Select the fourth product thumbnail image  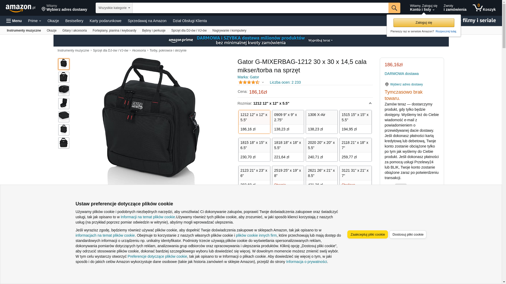click(64, 104)
